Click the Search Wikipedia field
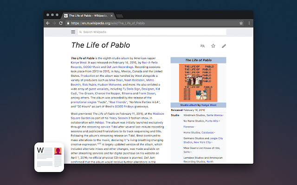The width and height of the screenshot is (297, 185). pyautogui.click(x=152, y=32)
